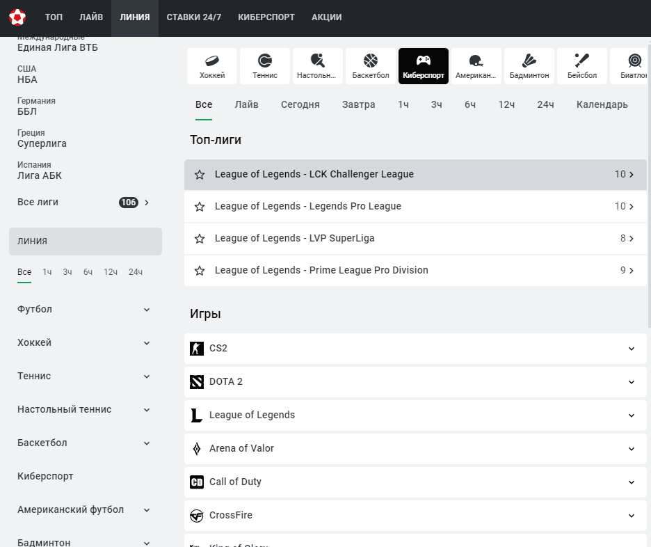Switch to the Сегодня filter tab
This screenshot has width=651, height=547.
point(300,104)
